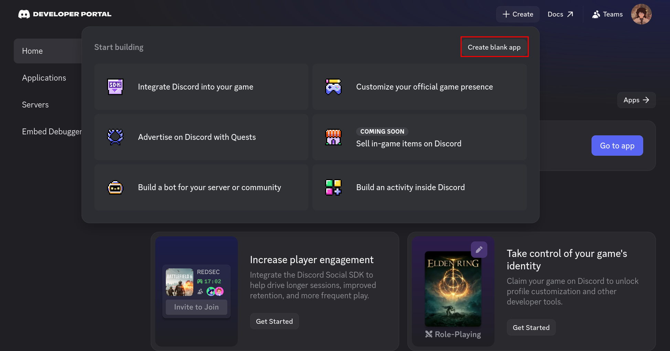Select Integrate Discord into your game
Screen dimensions: 670x351
[x=201, y=87]
